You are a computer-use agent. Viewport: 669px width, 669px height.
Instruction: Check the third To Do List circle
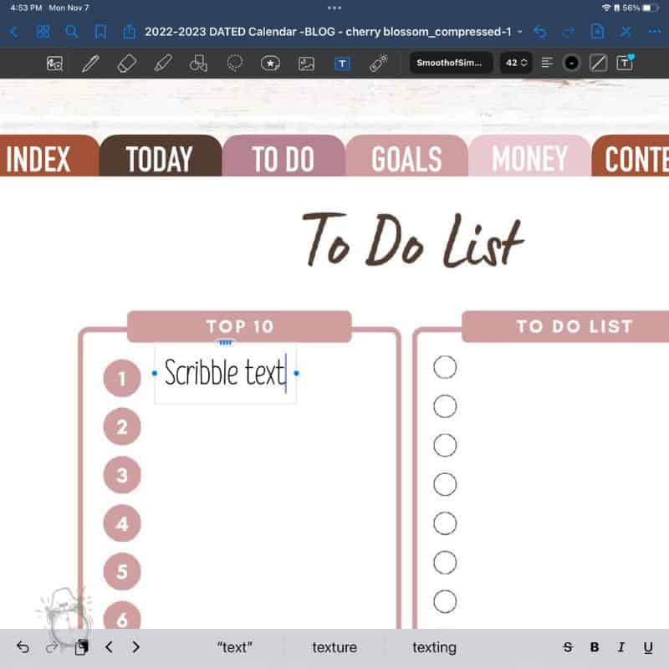pyautogui.click(x=445, y=446)
